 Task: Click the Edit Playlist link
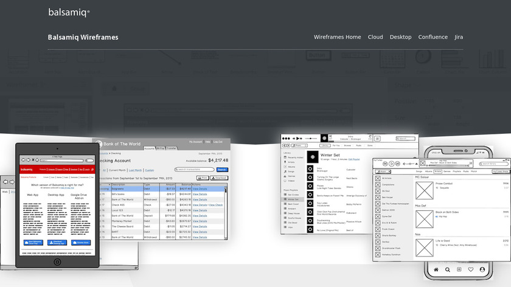354,159
